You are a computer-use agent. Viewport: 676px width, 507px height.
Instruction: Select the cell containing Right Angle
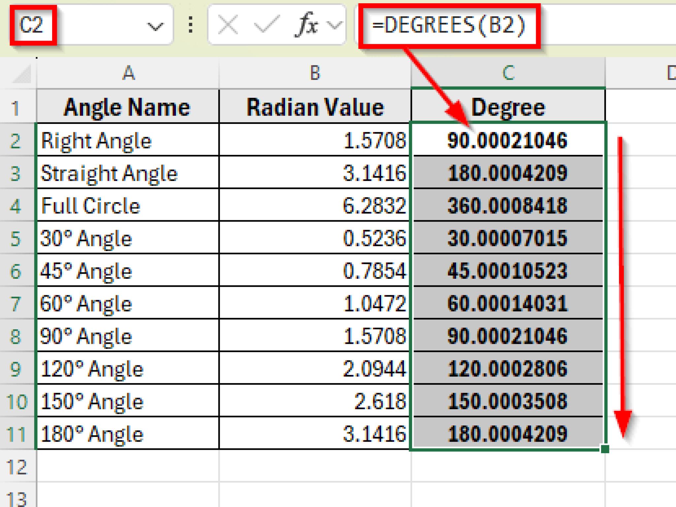tap(129, 140)
